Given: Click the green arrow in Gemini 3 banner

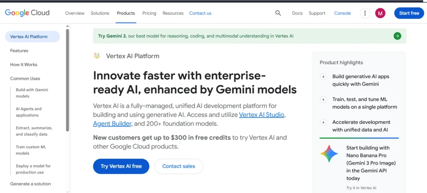Looking at the screenshot, I should coord(397,36).
